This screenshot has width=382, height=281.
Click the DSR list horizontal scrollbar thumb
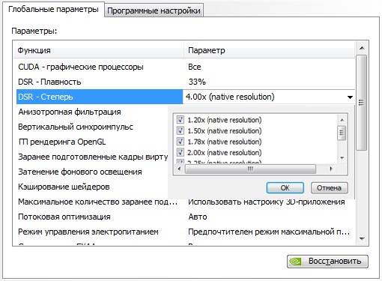point(250,169)
